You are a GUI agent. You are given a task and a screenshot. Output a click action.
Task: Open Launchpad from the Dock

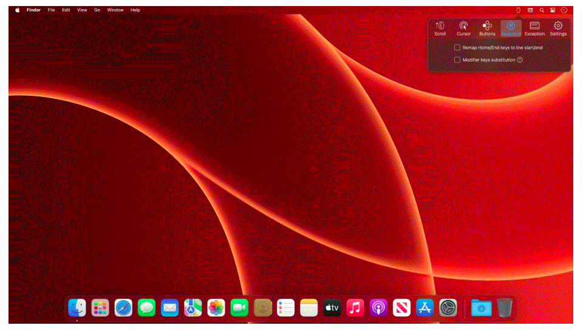100,307
